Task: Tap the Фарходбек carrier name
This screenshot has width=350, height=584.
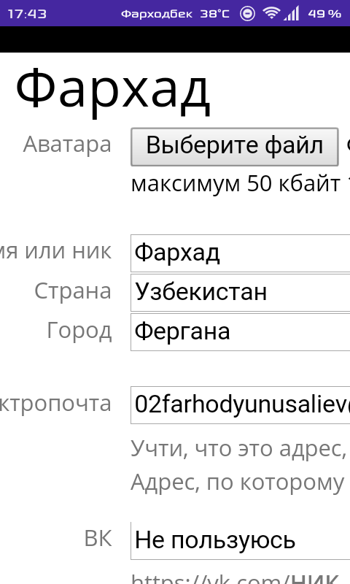Action: point(157,14)
